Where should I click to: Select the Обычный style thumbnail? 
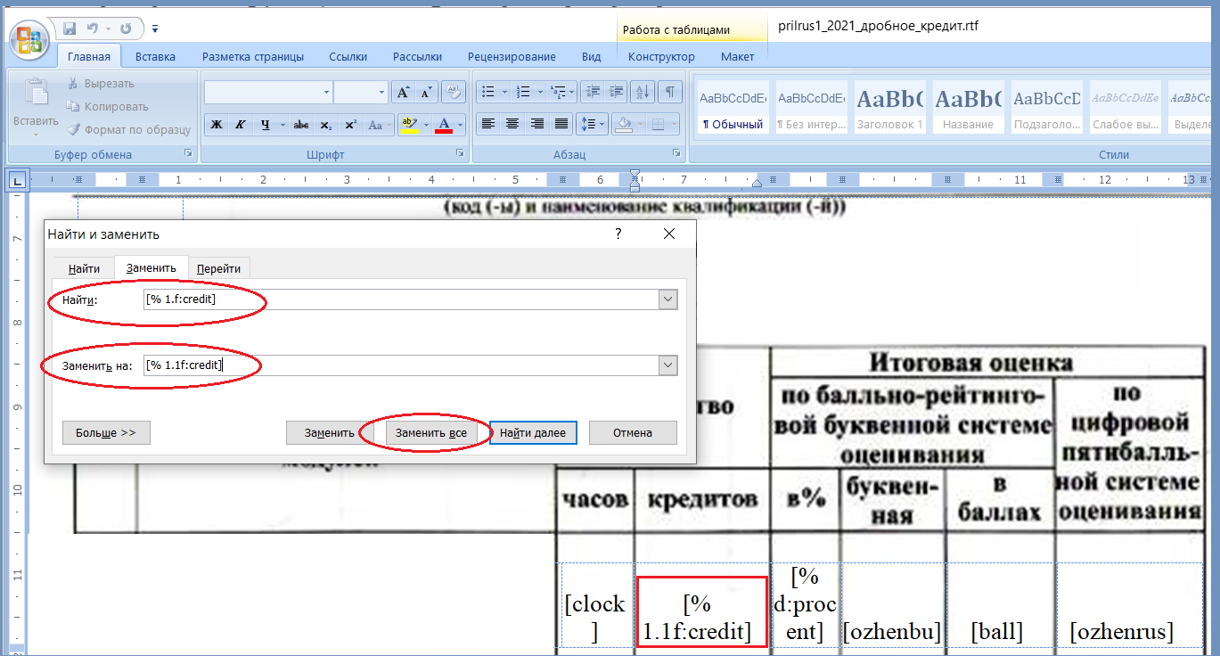click(x=733, y=108)
